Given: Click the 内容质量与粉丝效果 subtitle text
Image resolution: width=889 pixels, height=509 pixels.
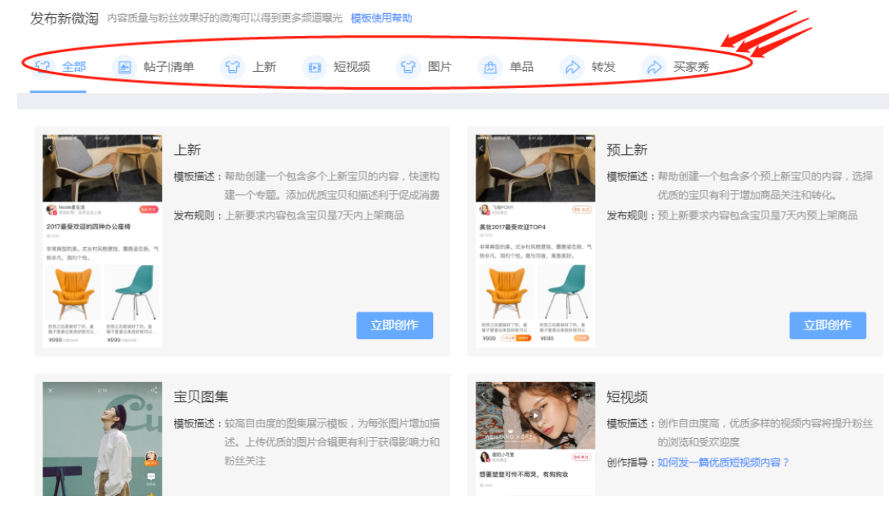Looking at the screenshot, I should point(225,18).
